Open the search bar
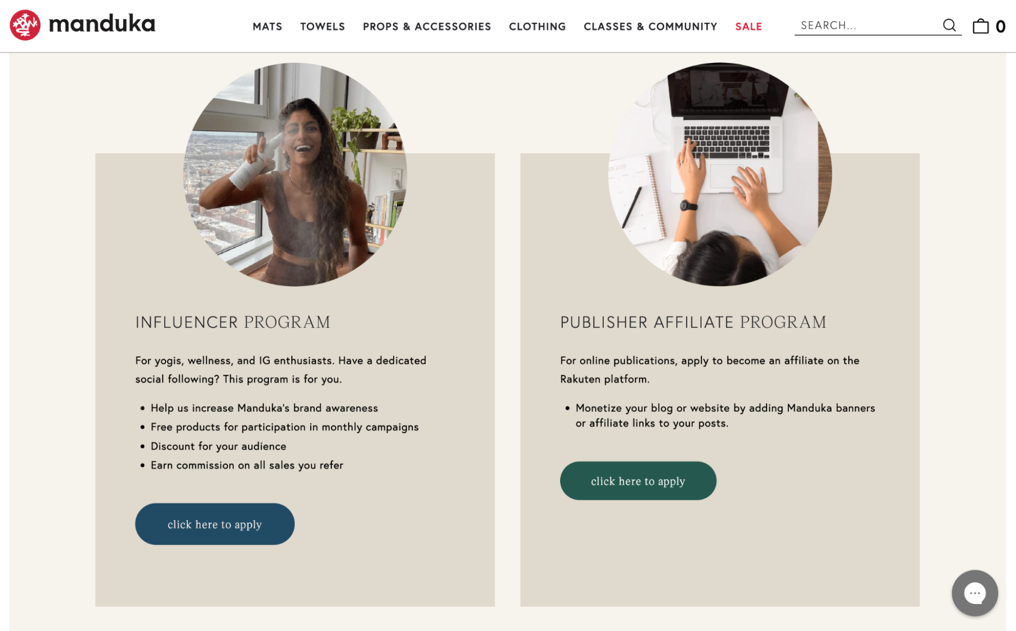Viewport: 1016px width, 631px height. point(866,25)
